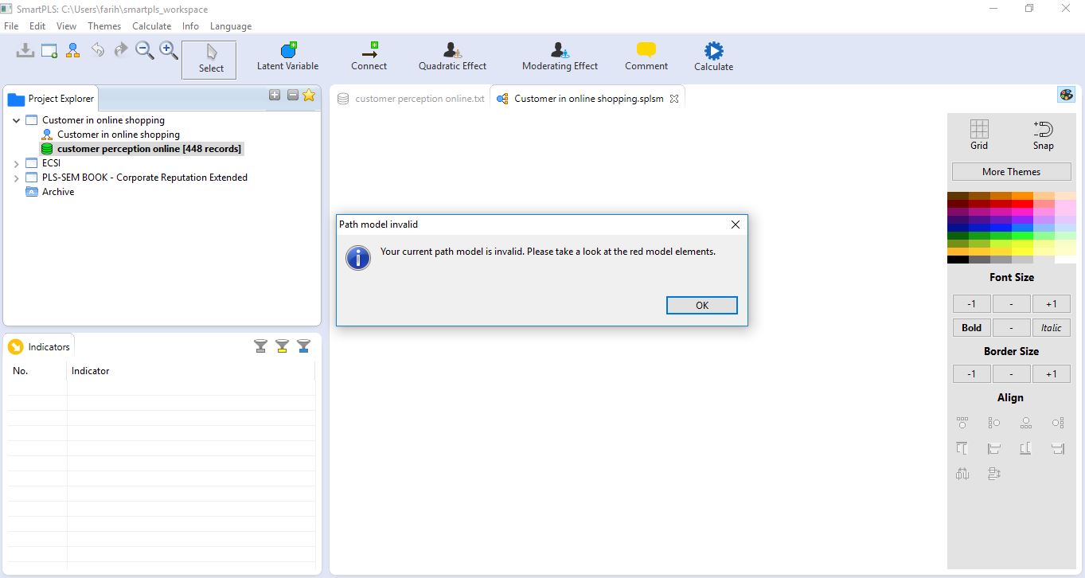The image size is (1085, 578).
Task: Increase Font Size with +1 button
Action: pyautogui.click(x=1052, y=303)
